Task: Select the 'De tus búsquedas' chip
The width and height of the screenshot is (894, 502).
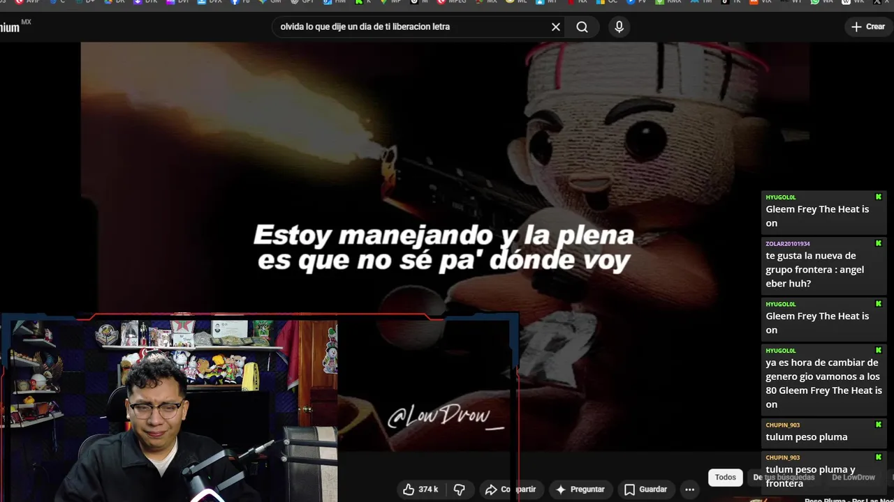Action: click(784, 478)
